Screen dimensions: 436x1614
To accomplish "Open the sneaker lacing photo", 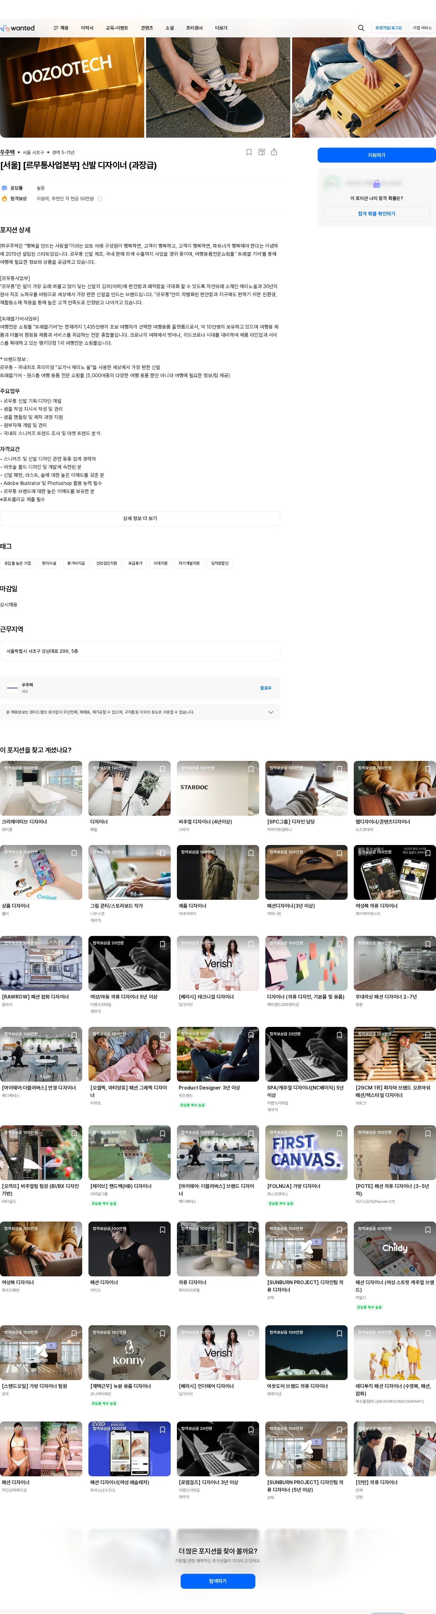I will click(x=218, y=88).
